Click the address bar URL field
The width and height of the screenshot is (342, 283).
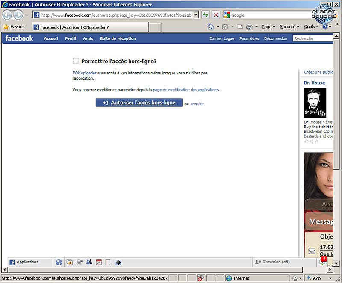tap(116, 15)
